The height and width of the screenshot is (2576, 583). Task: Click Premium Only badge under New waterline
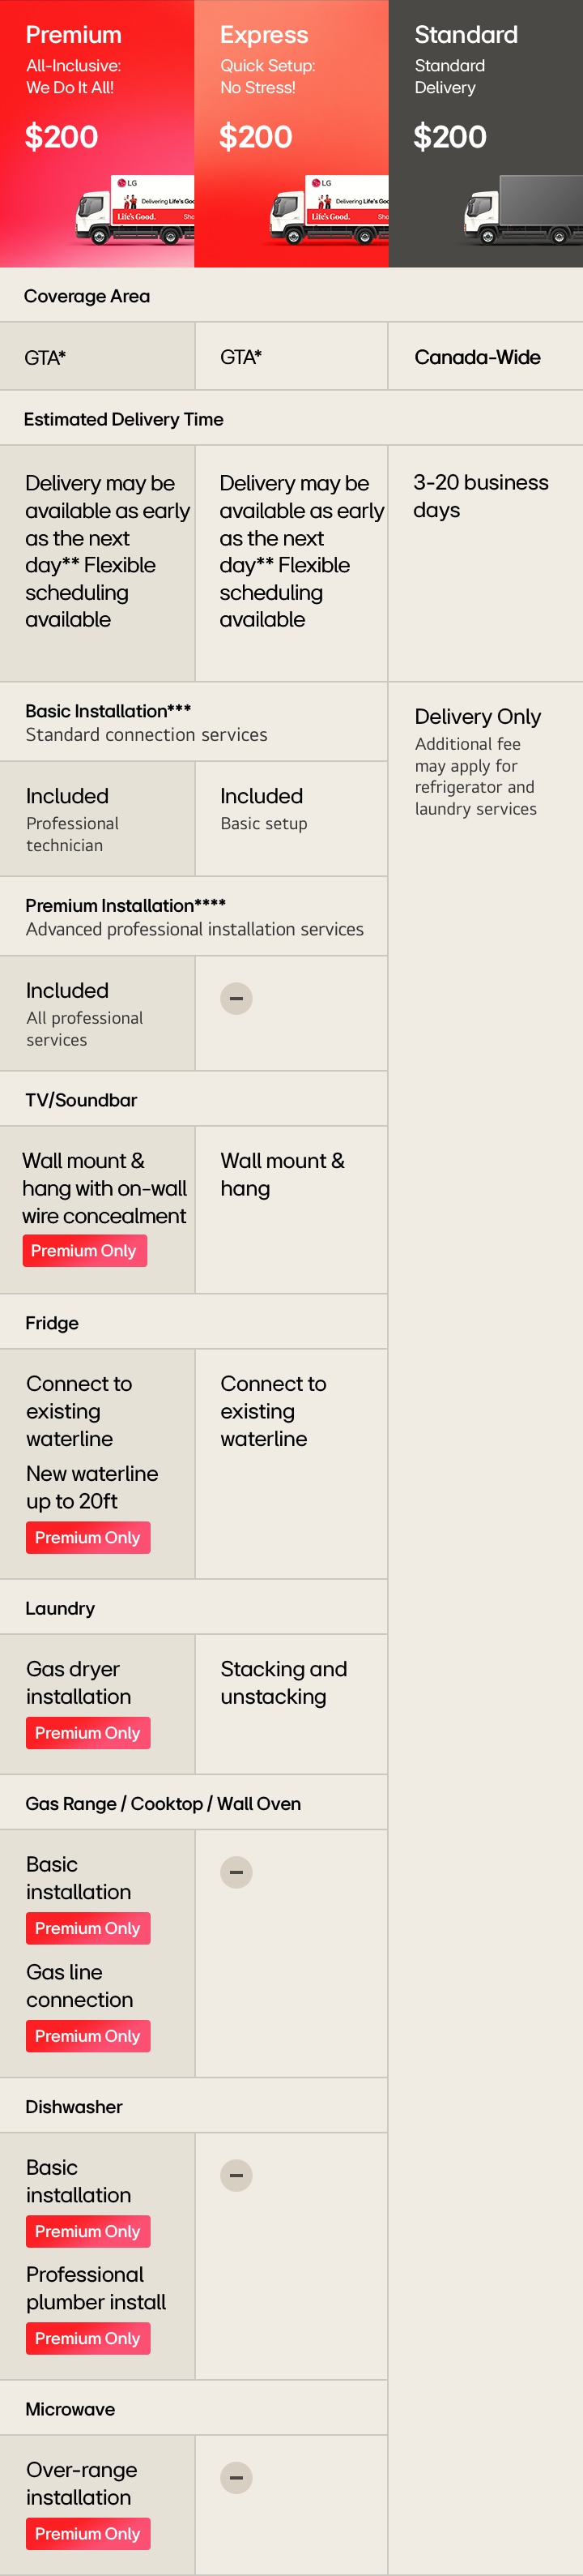coord(87,1538)
